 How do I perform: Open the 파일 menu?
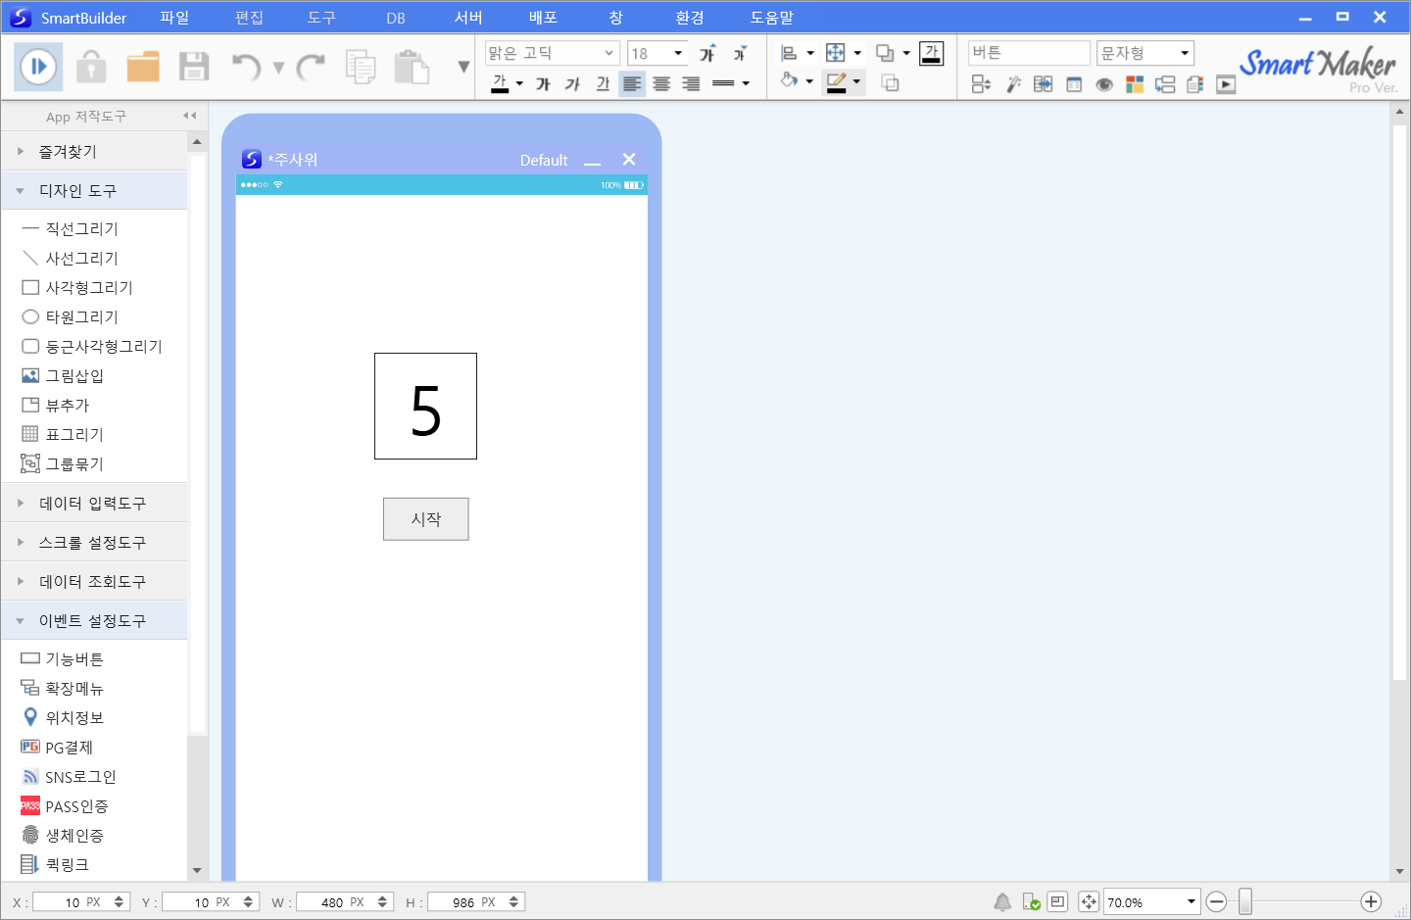174,18
